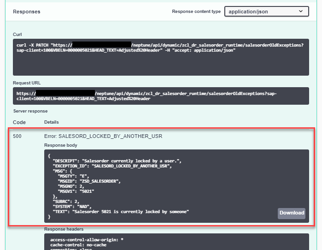Select the Request URL text block
Screen dimensions: 322x250
click(161, 96)
